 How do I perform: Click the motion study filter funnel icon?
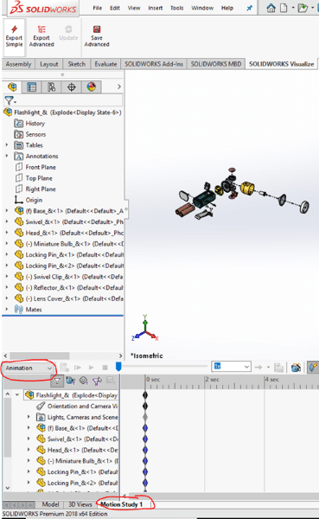point(57,381)
